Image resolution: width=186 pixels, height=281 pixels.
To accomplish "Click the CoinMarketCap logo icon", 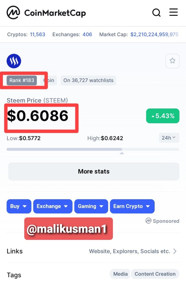I will tap(13, 12).
